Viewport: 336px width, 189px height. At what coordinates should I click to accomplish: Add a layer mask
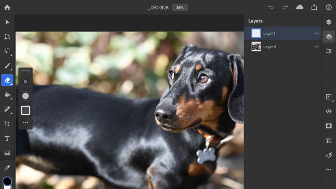click(x=329, y=126)
